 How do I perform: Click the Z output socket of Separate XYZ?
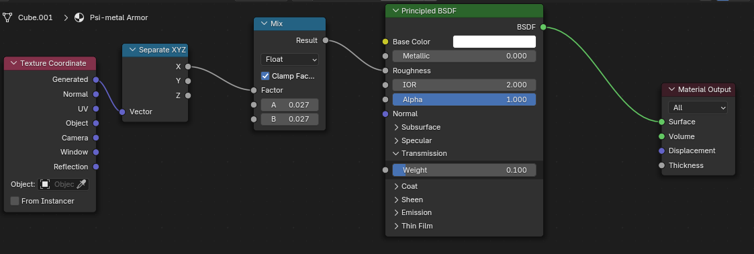click(x=188, y=95)
